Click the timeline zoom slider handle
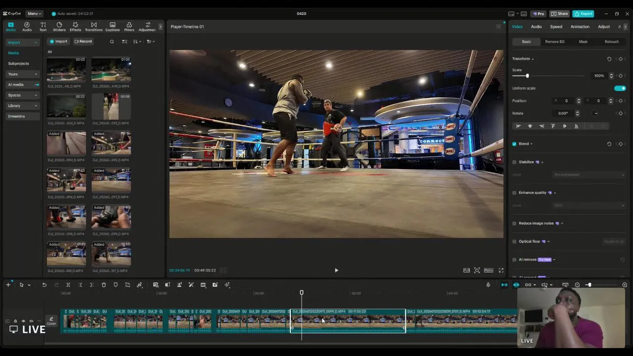The image size is (633, 356). click(x=589, y=285)
